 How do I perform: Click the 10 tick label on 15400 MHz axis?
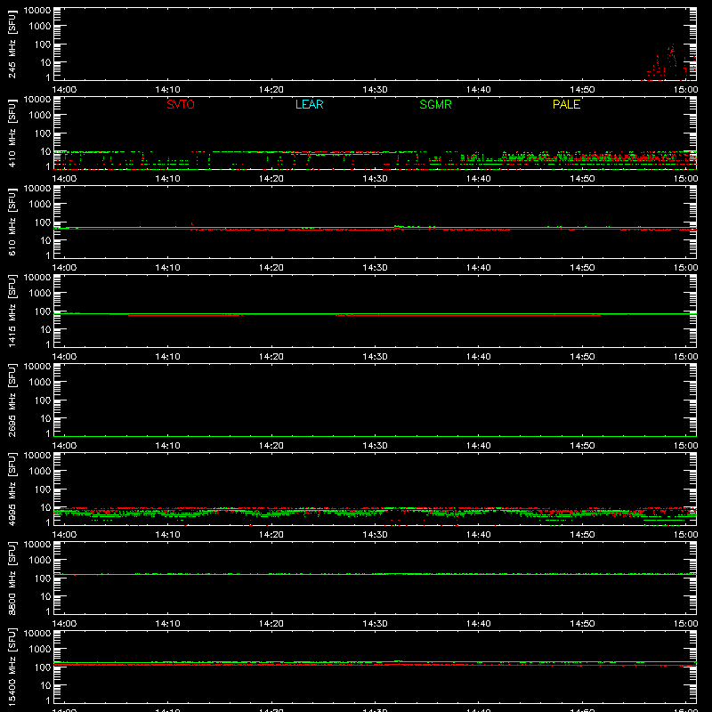[x=45, y=685]
